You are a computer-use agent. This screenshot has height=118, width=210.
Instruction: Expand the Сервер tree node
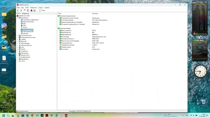(x=17, y=39)
